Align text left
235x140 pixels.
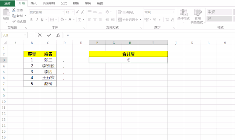click(x=89, y=20)
